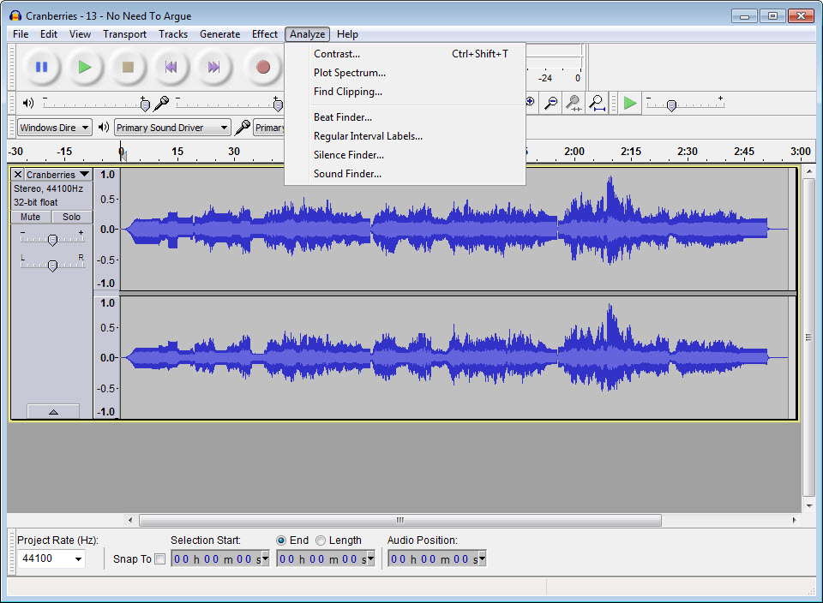
Task: Click the Pause transport button
Action: (x=41, y=67)
